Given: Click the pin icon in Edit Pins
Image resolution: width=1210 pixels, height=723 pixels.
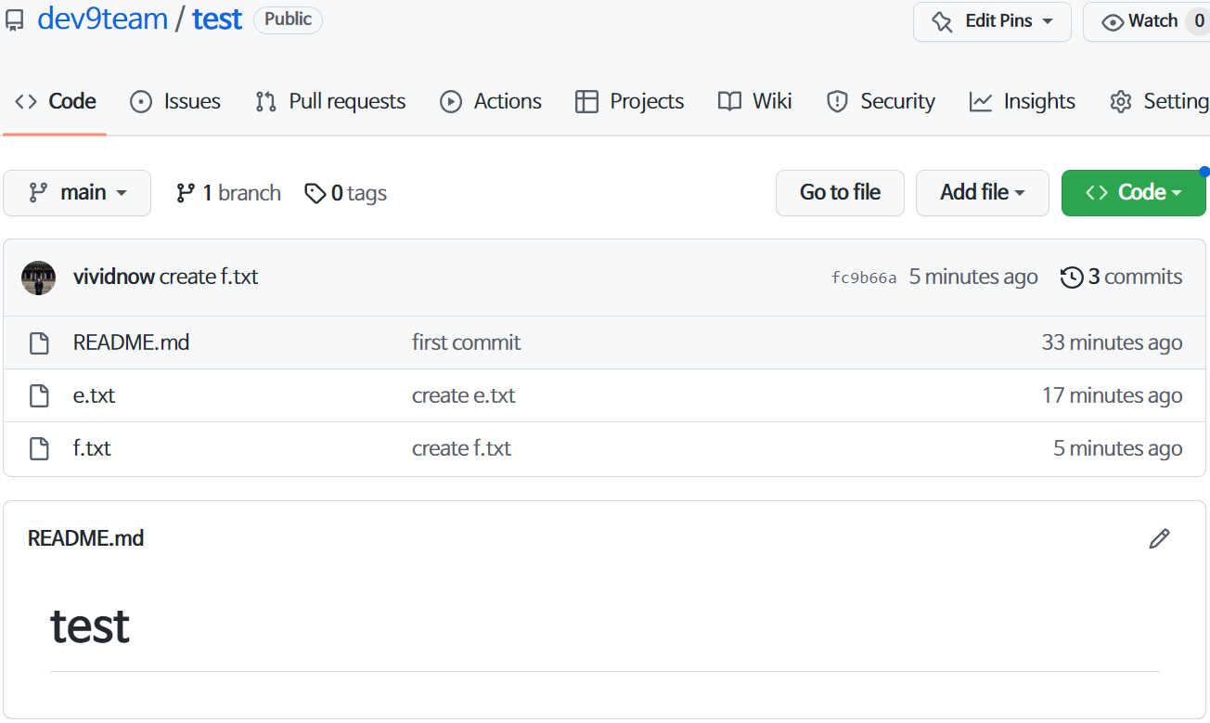Looking at the screenshot, I should point(942,21).
